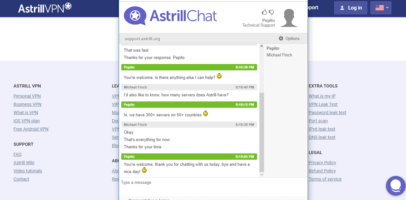This screenshot has height=200, width=406.
Task: Open the Video tutorials link
Action: [28, 171]
